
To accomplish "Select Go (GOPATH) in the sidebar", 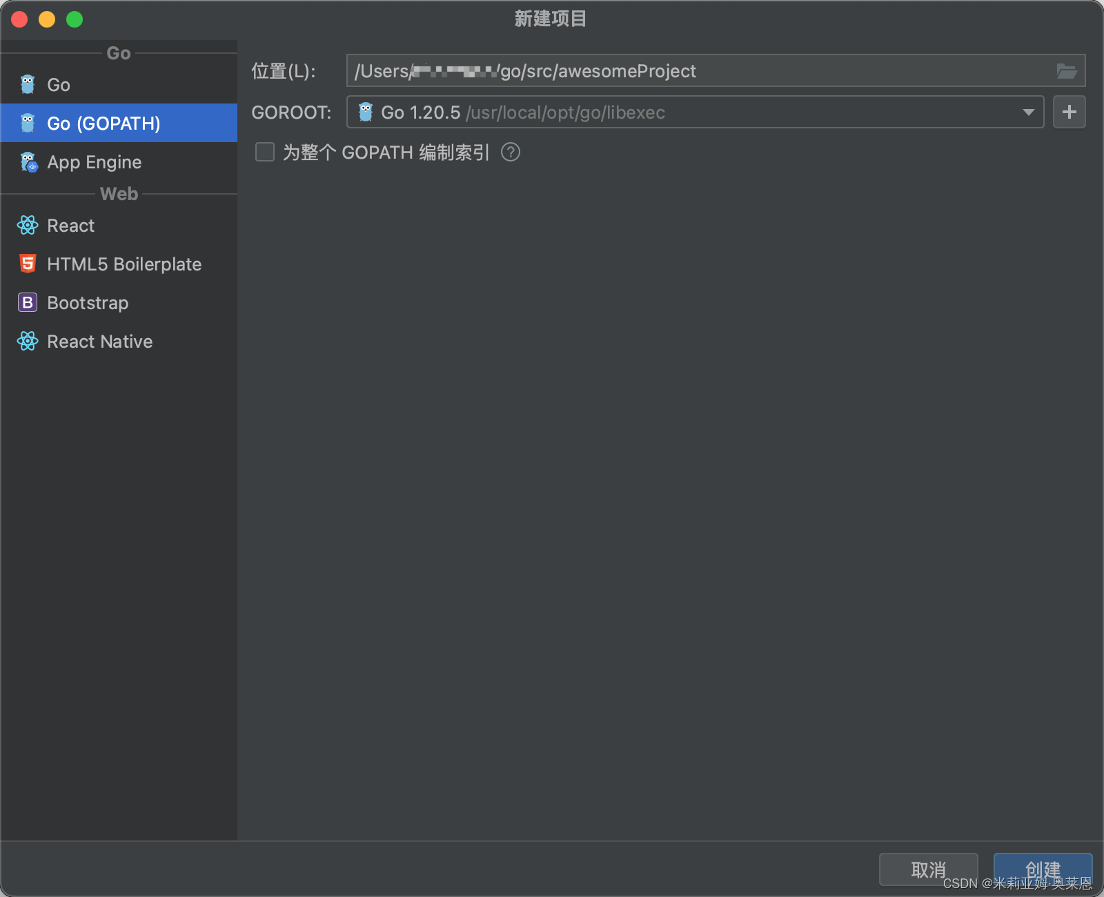I will [x=102, y=123].
